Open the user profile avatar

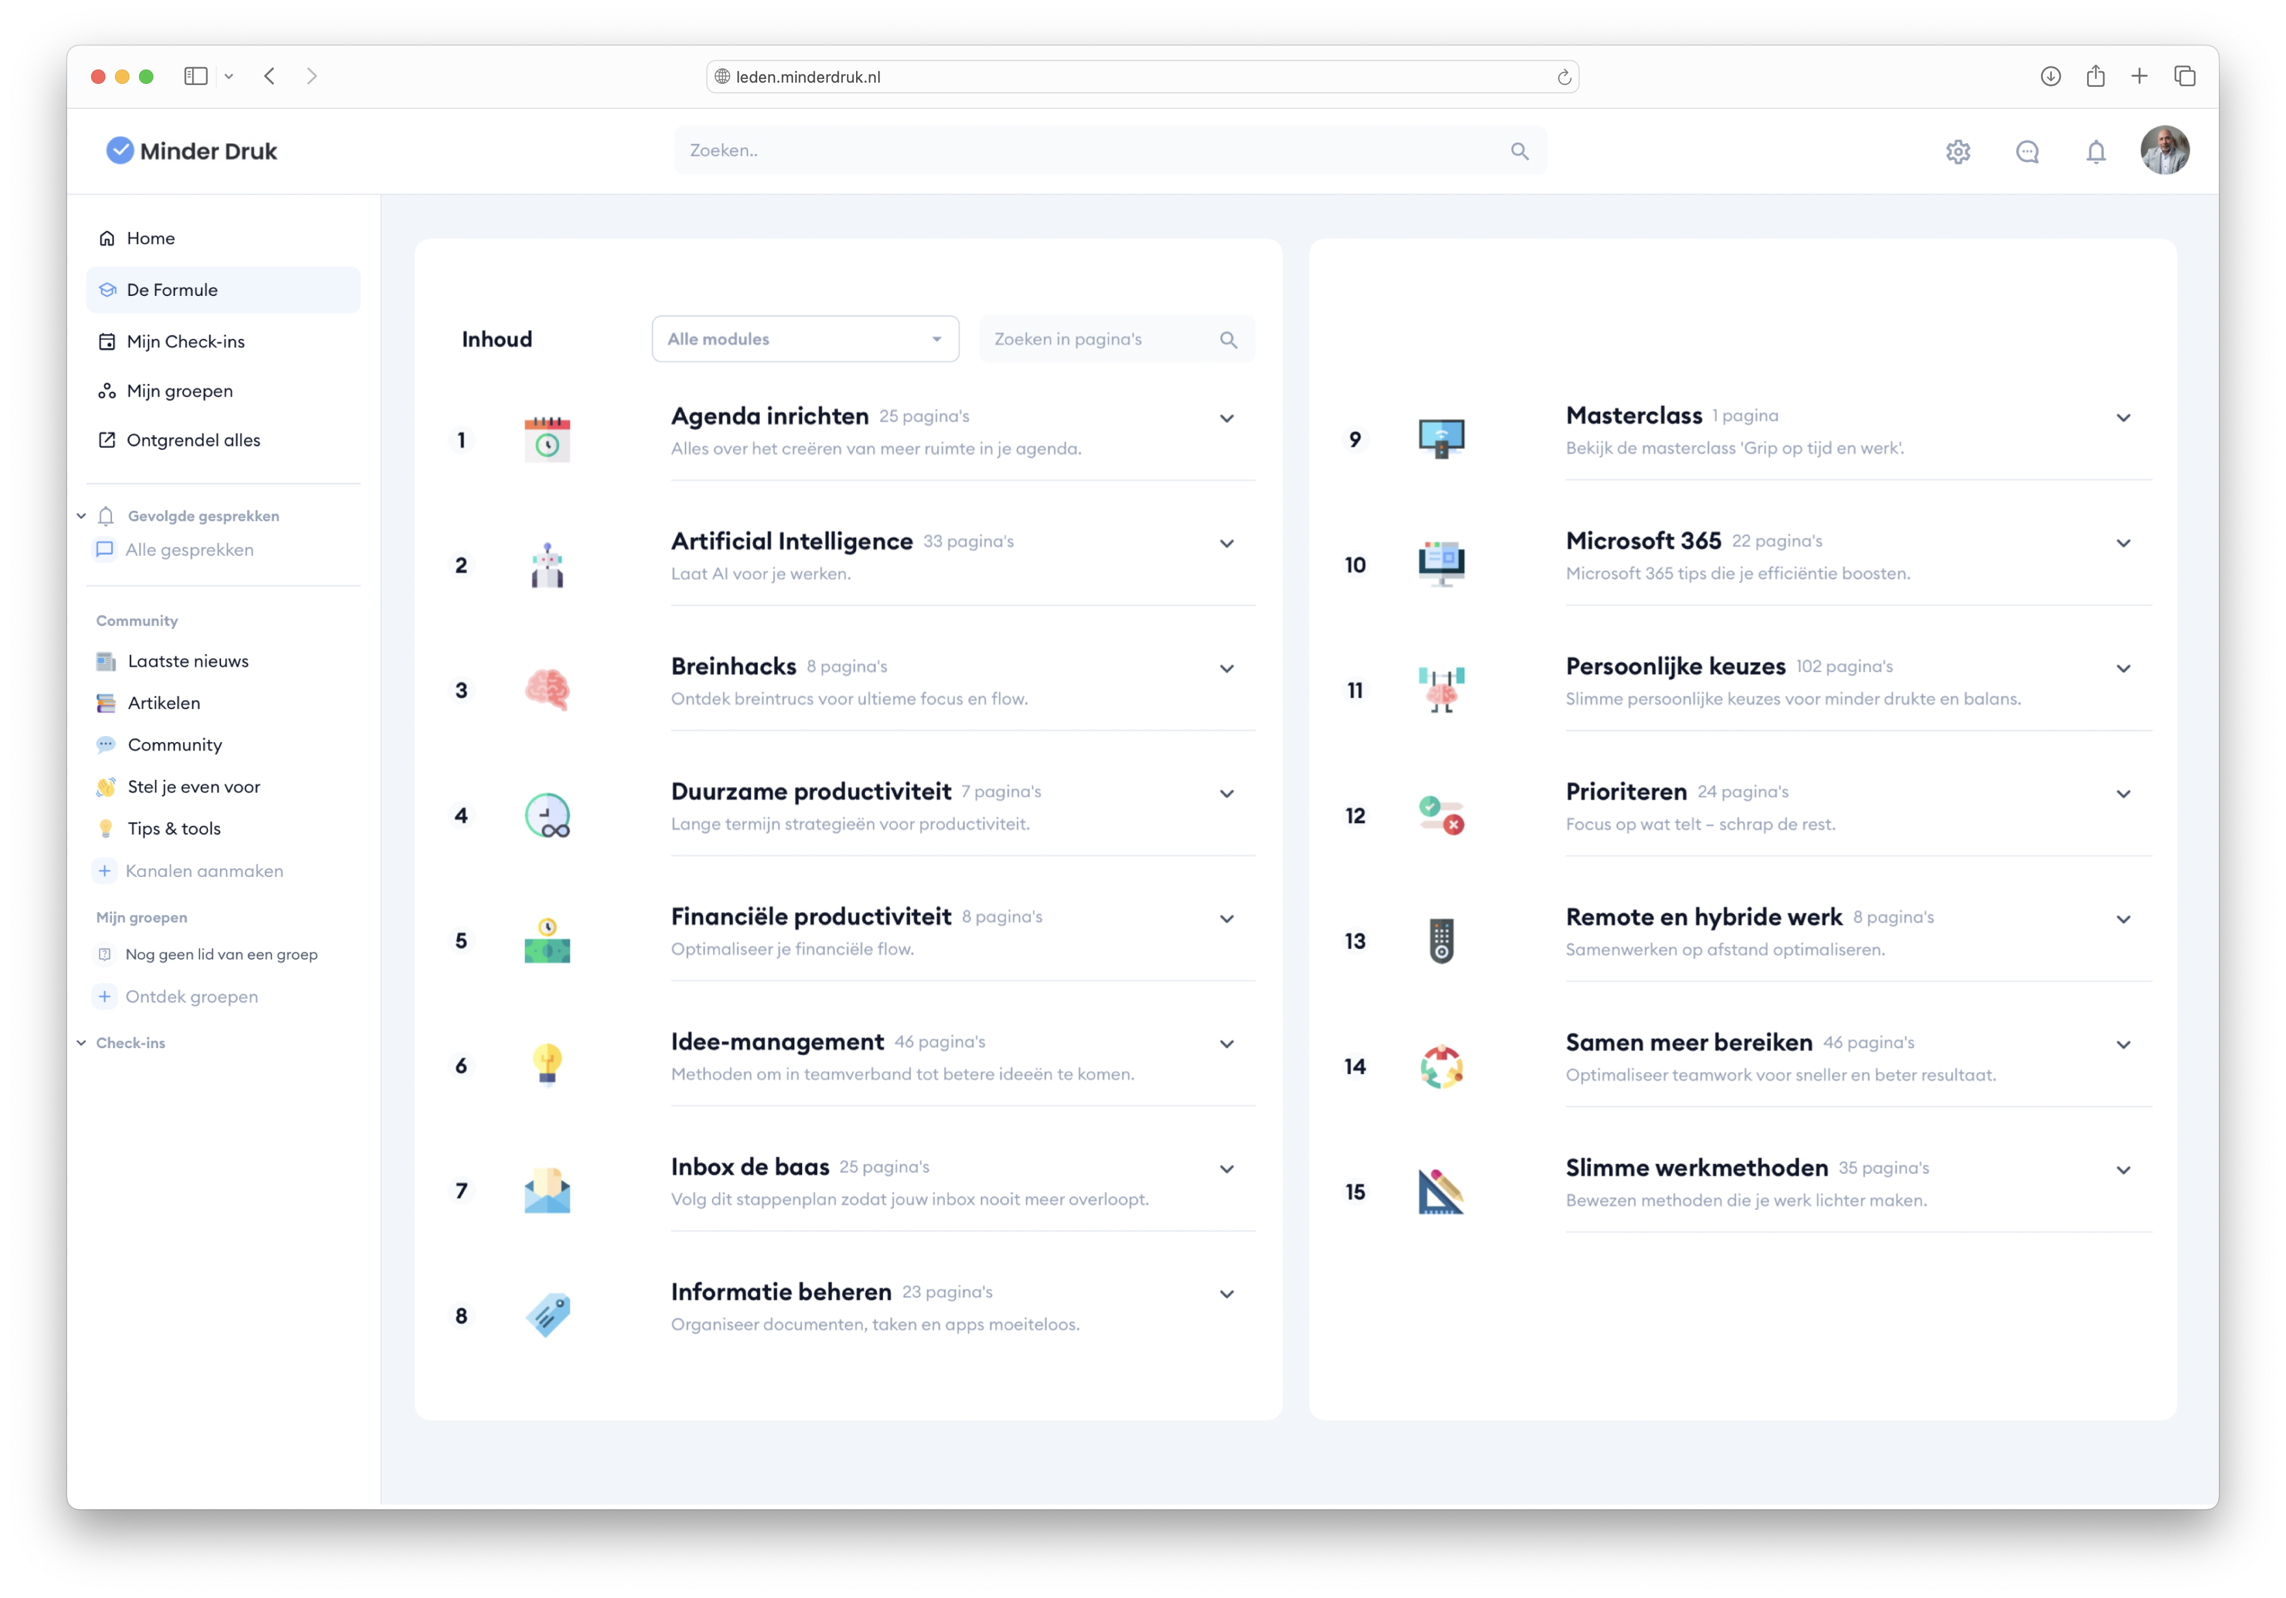click(2164, 150)
